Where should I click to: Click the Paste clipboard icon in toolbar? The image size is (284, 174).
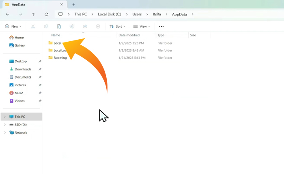click(x=59, y=26)
